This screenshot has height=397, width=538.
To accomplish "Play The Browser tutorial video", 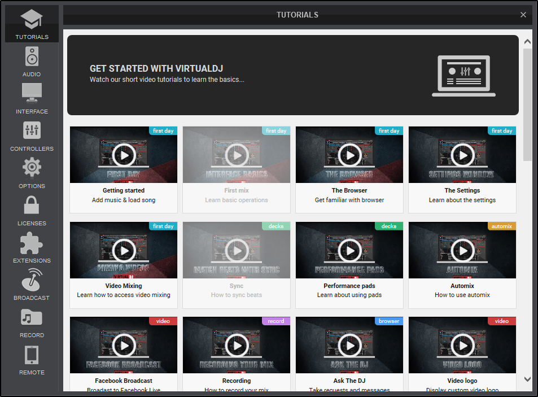I will 349,155.
